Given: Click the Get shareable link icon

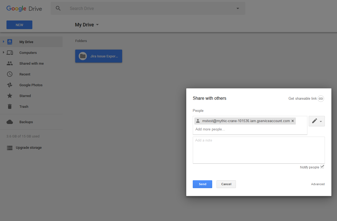Looking at the screenshot, I should point(321,99).
